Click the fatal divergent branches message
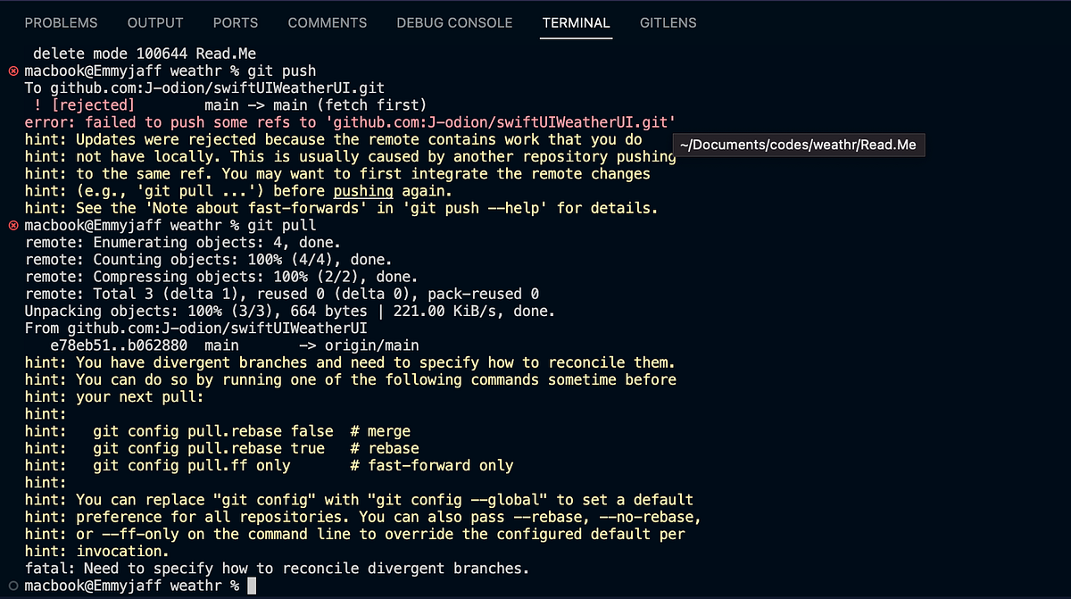 276,568
